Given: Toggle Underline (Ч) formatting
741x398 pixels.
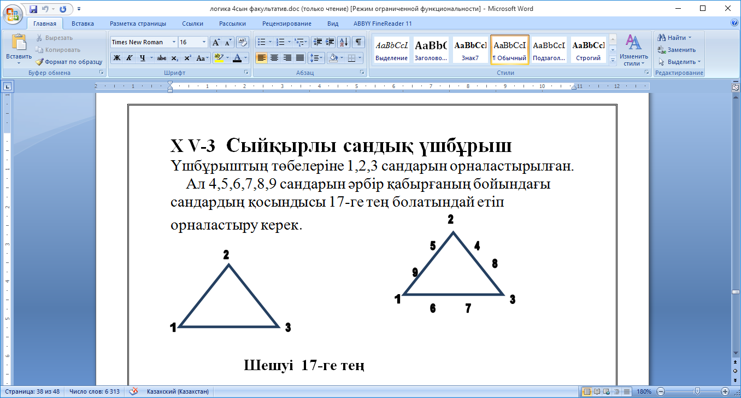Looking at the screenshot, I should 142,58.
